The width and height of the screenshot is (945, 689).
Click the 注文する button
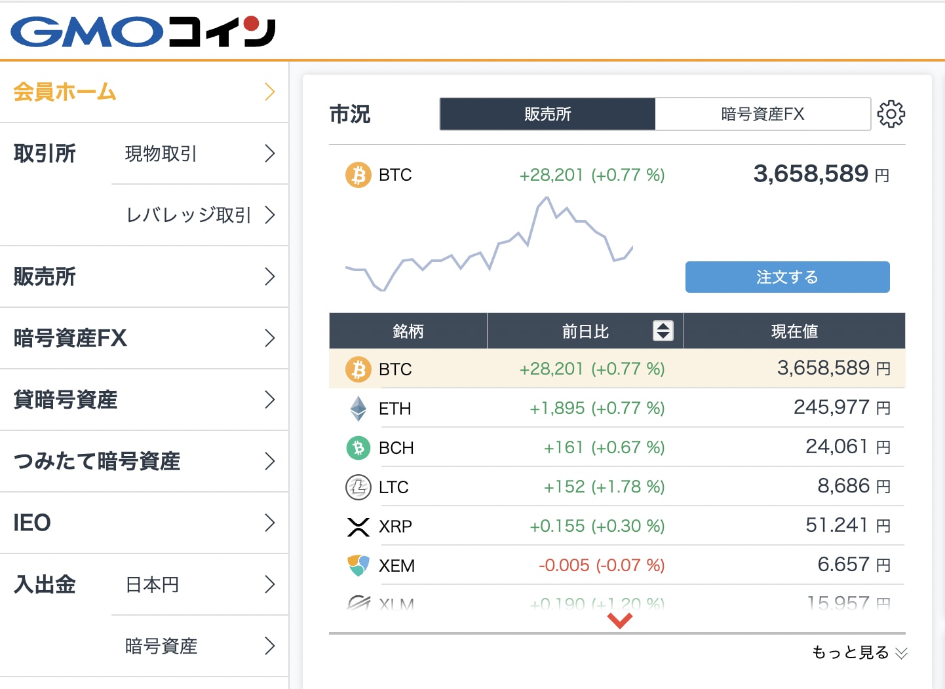coord(788,277)
